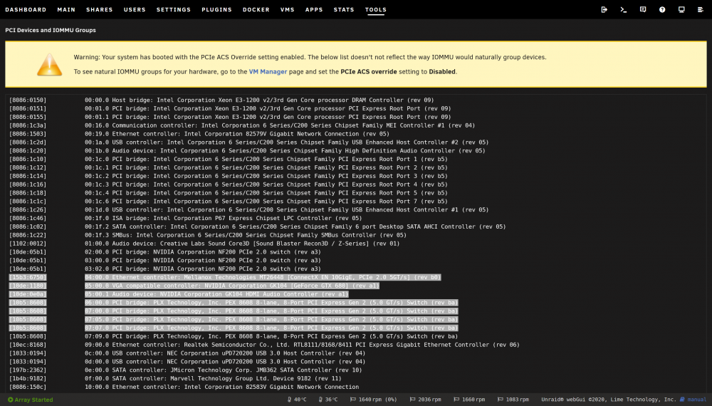Viewport: 712px width, 406px height.
Task: Click the PCI Express Root Port 7 row
Action: 229,202
